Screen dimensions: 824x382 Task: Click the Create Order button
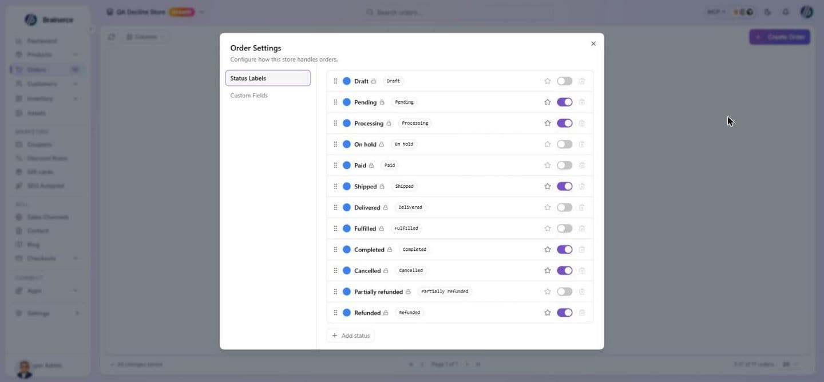point(780,37)
